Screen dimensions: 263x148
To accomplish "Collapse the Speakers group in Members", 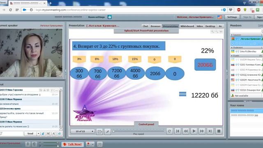I will [x=232, y=35].
